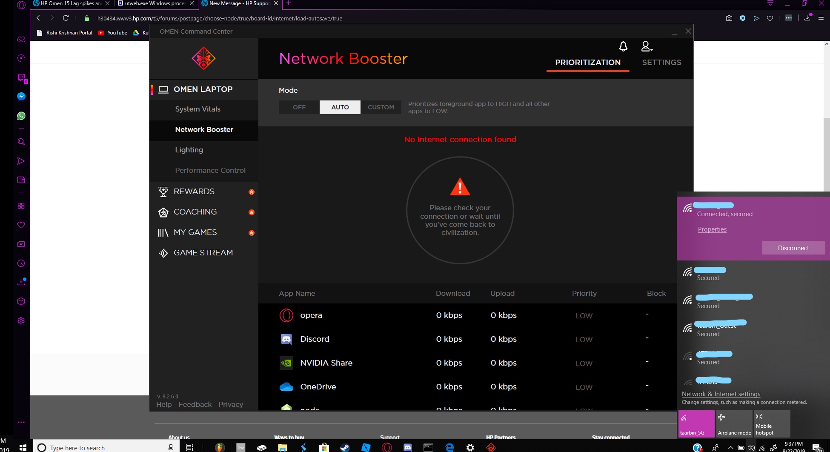The width and height of the screenshot is (830, 452).
Task: Click the notification bell icon
Action: [623, 46]
